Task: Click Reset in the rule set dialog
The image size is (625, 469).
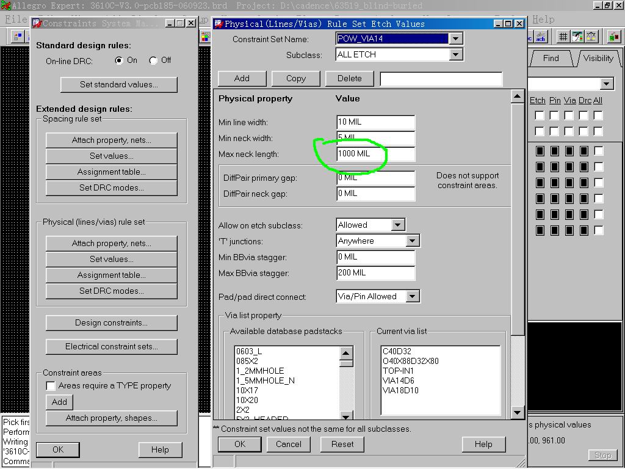Action: pos(342,445)
